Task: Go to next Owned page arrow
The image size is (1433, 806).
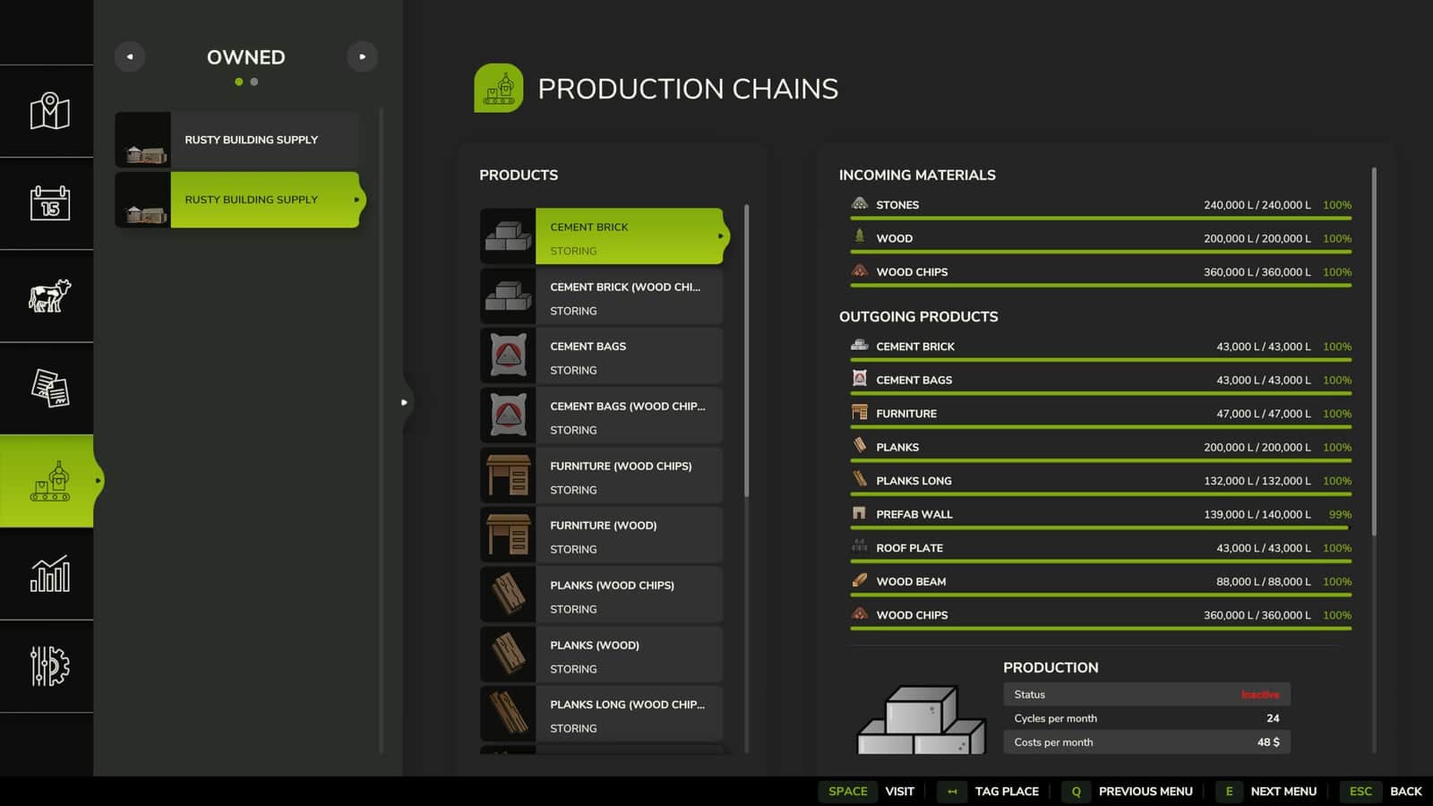Action: (362, 56)
